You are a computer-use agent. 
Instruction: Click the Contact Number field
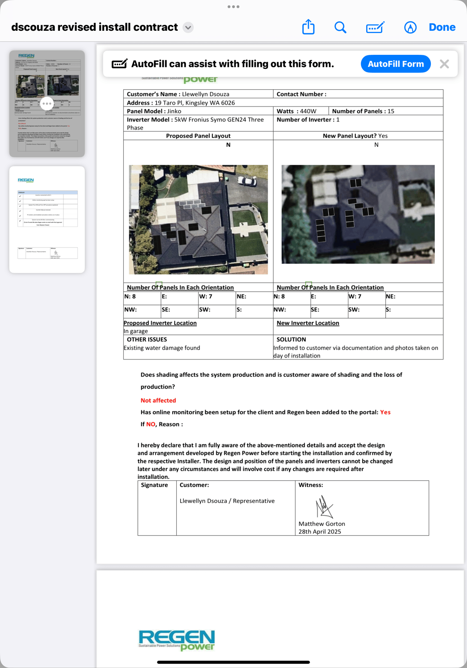click(x=358, y=94)
